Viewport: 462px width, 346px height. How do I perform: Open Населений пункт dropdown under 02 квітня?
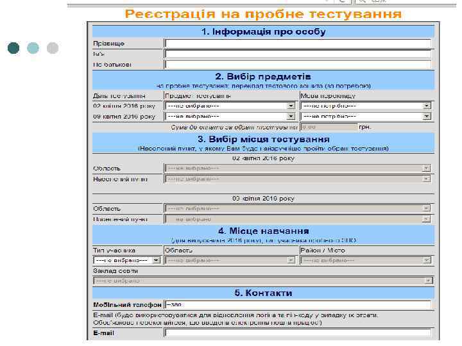tap(298, 179)
